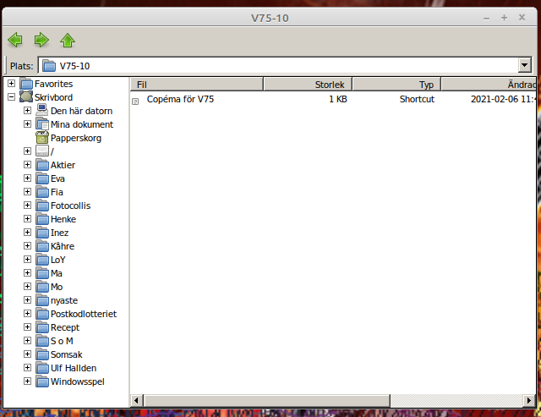Image resolution: width=541 pixels, height=417 pixels.
Task: Click the green back arrow icon
Action: pyautogui.click(x=15, y=40)
